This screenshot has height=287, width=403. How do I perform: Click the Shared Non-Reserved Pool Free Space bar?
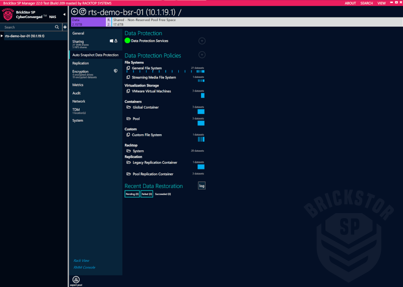[x=257, y=22]
